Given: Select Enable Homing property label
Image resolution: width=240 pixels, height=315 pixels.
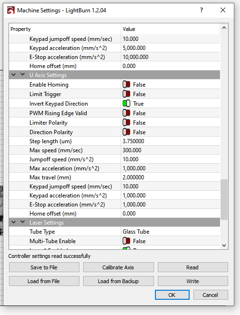Looking at the screenshot, I should [x=49, y=85].
